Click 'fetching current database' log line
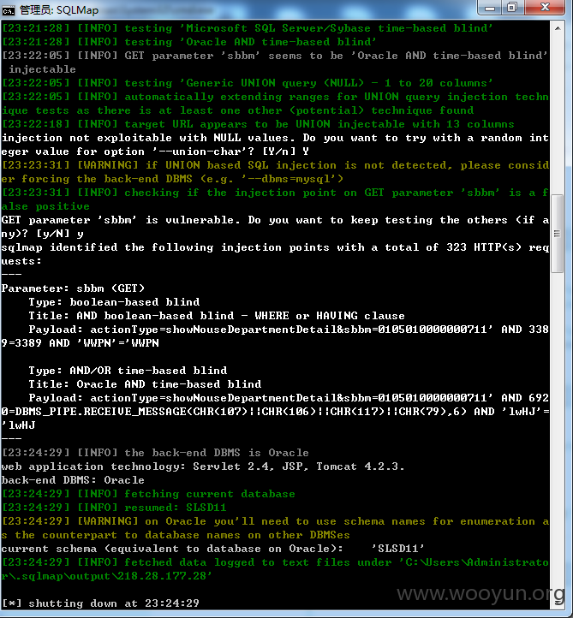Viewport: 573px width, 618px height. click(148, 494)
